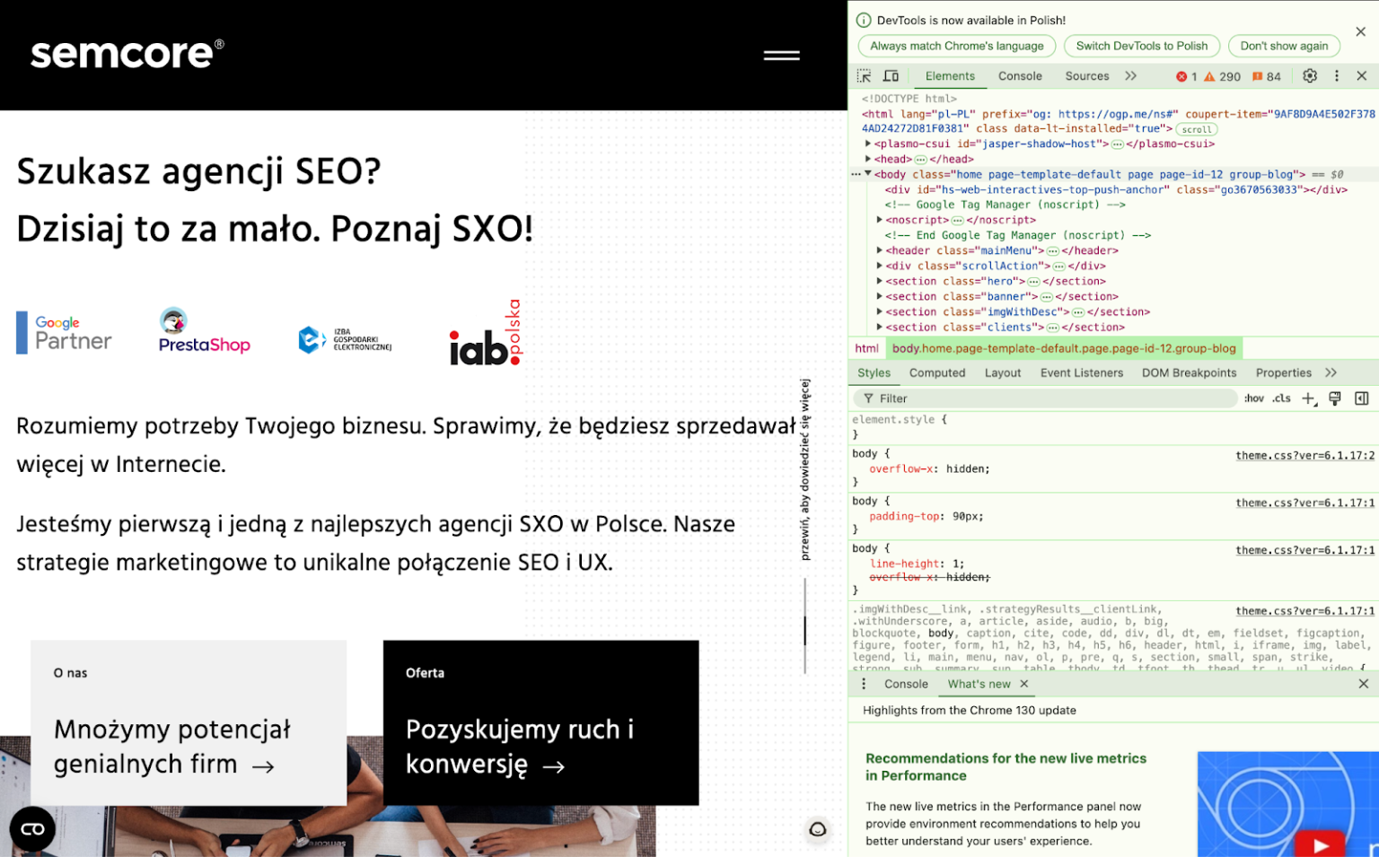Image resolution: width=1379 pixels, height=857 pixels.
Task: Toggle the device toolbar icon
Action: click(x=890, y=75)
